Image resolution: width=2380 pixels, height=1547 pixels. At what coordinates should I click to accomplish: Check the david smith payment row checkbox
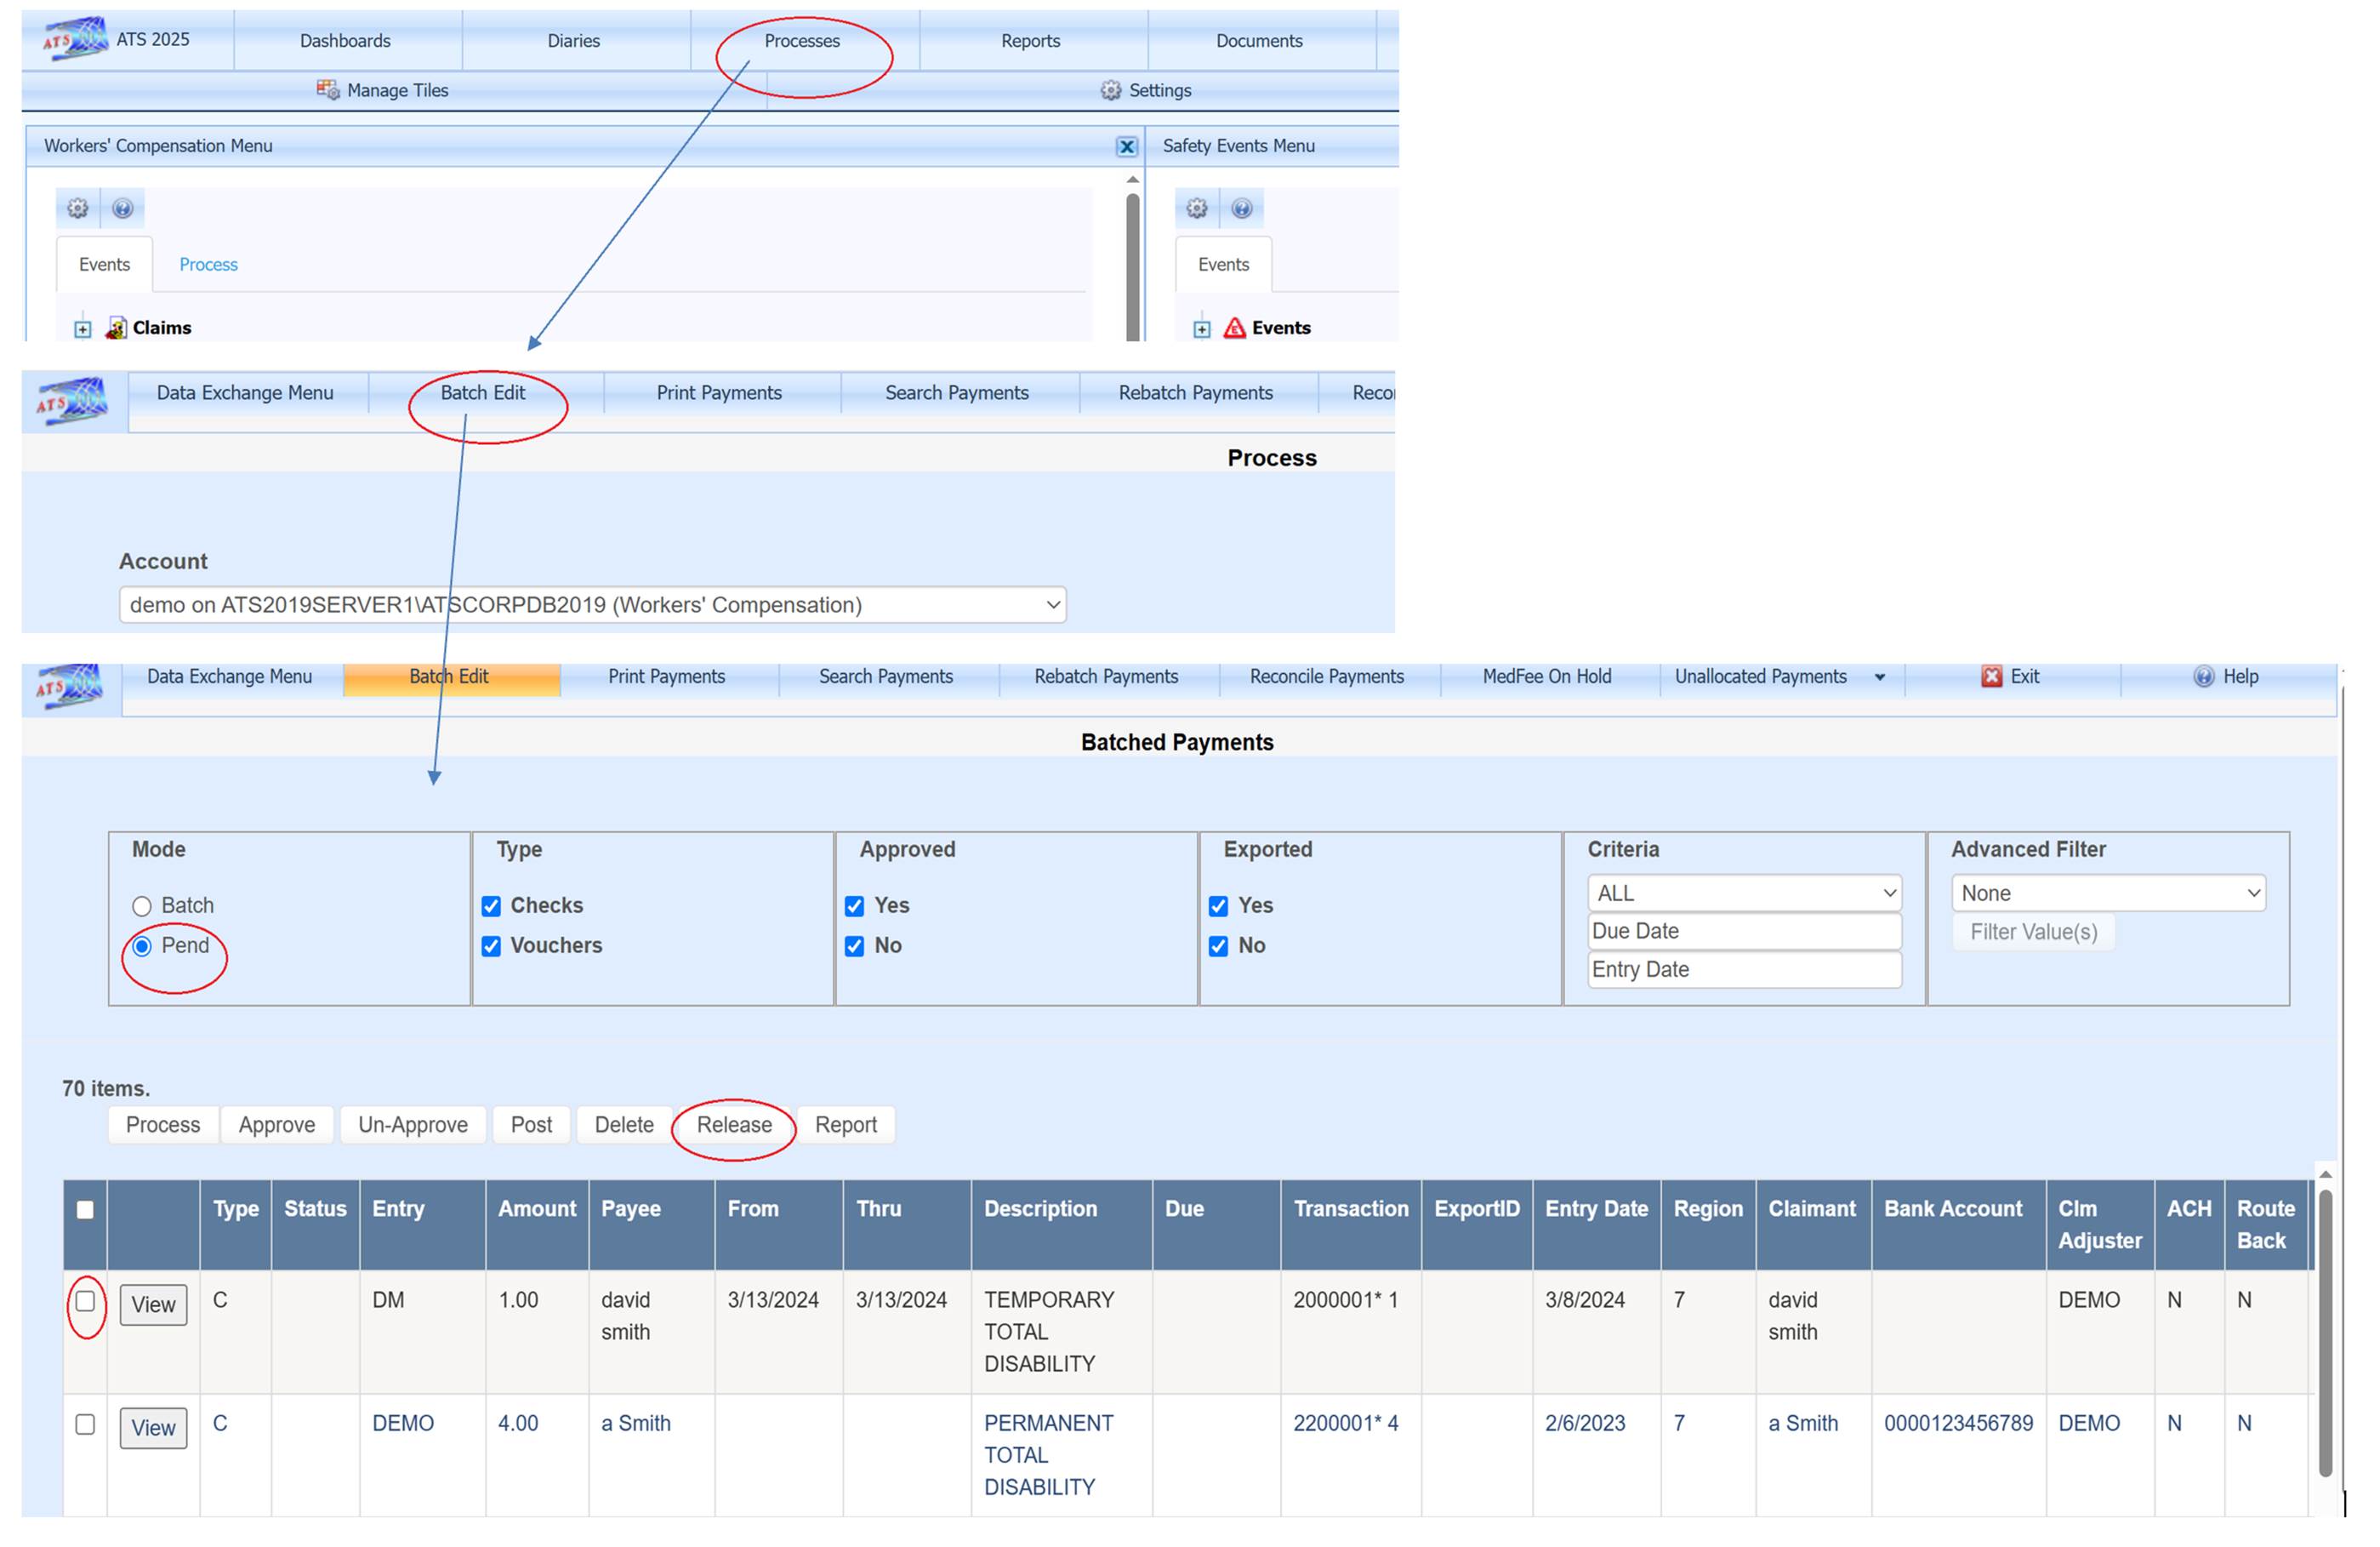86,1301
